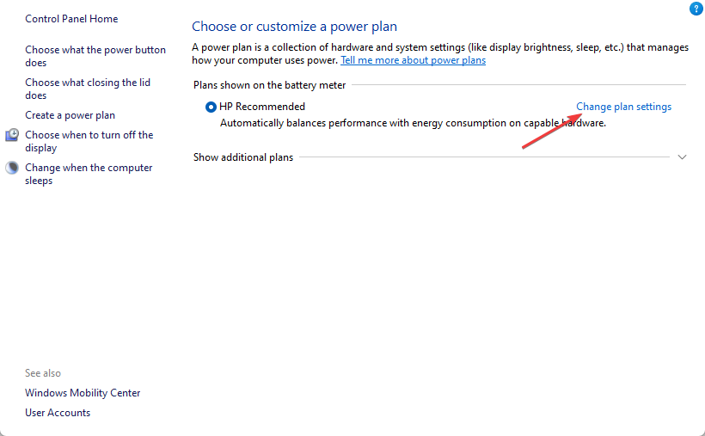This screenshot has height=436, width=705.
Task: Click the moon icon beside the sleep option
Action: click(x=13, y=168)
